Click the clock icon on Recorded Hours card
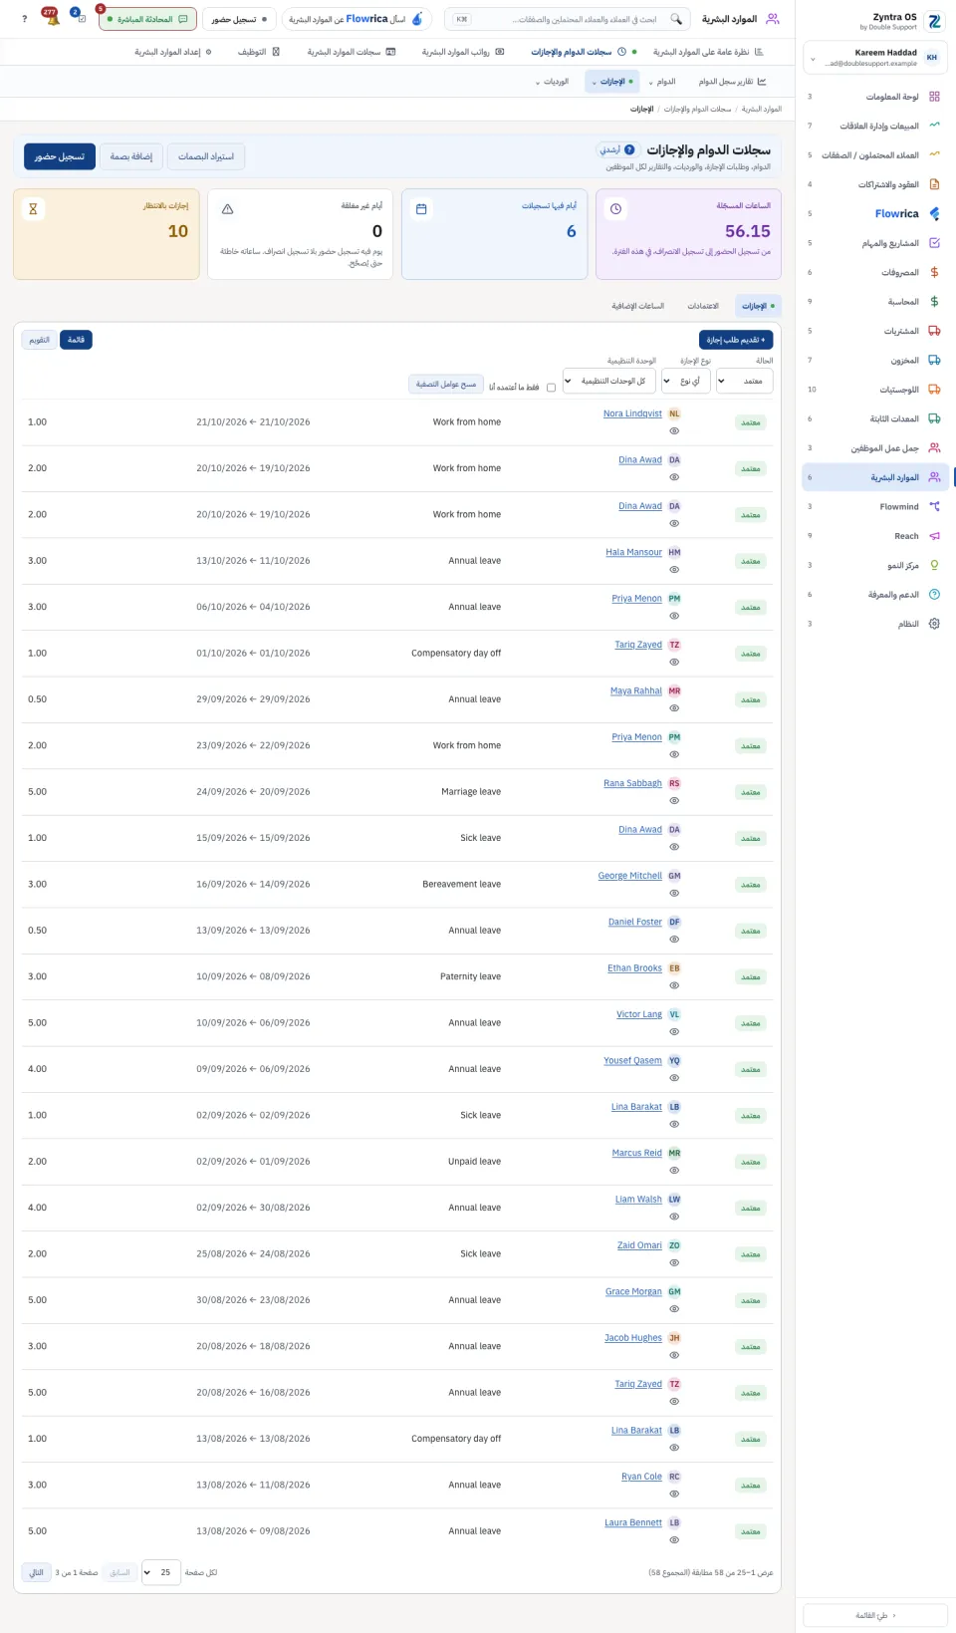Viewport: 956px width, 1633px height. pyautogui.click(x=615, y=209)
